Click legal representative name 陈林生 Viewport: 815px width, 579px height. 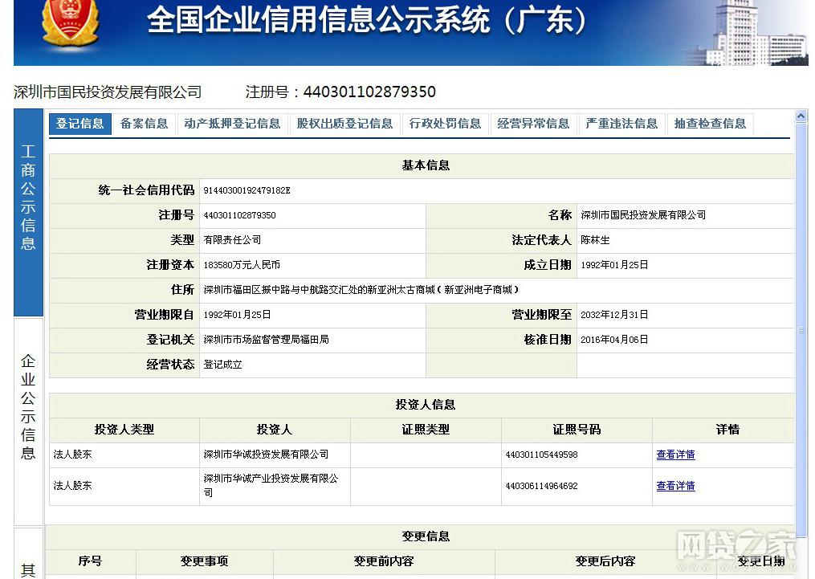coord(595,240)
